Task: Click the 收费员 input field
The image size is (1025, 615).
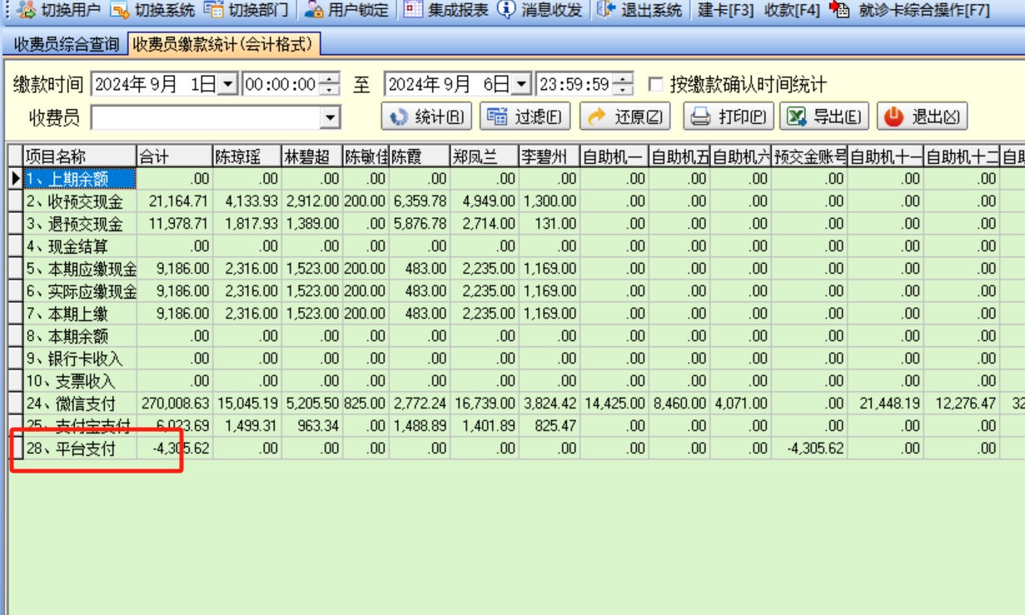Action: 206,118
